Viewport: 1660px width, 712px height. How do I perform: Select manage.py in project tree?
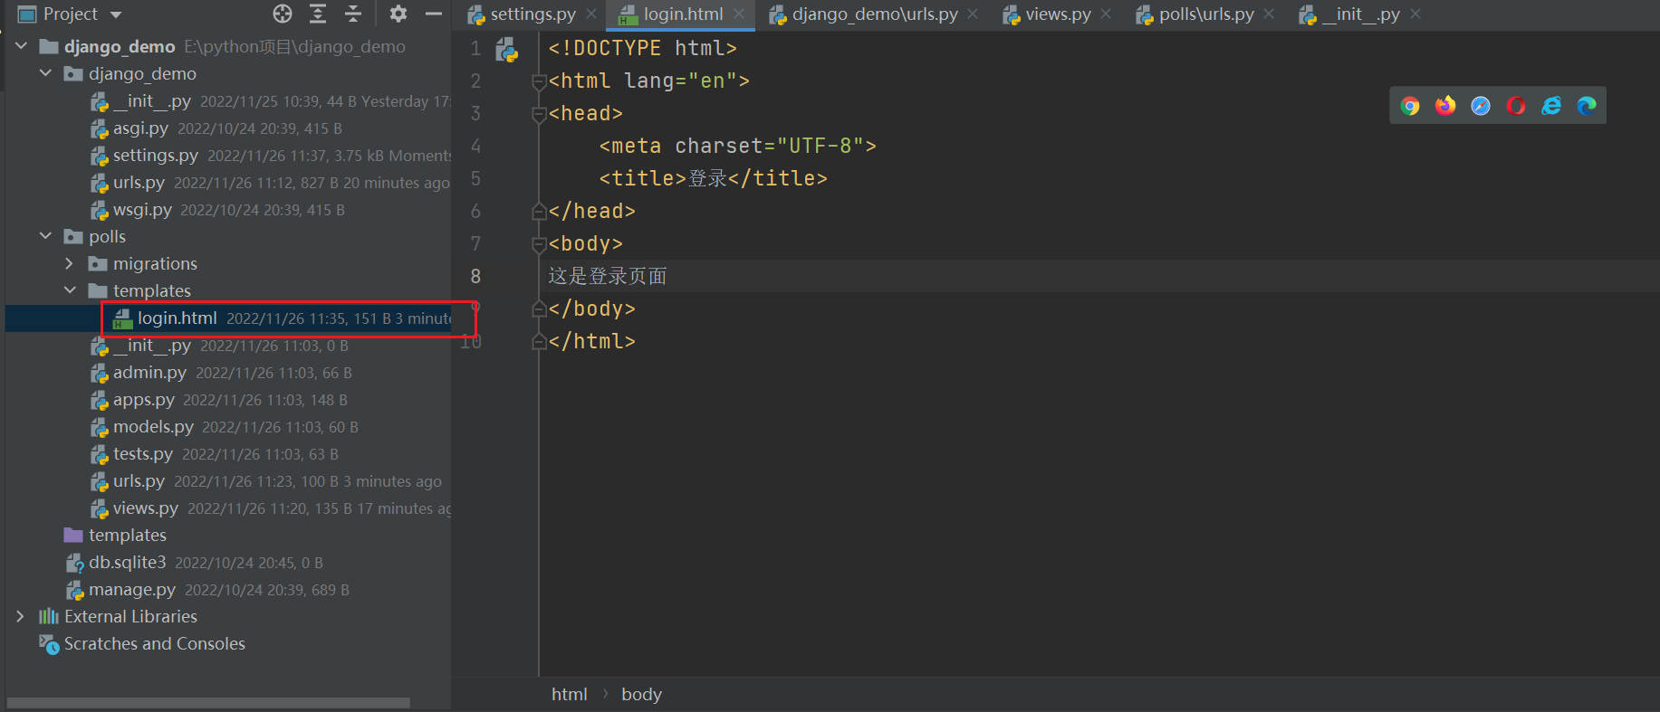[x=131, y=590]
